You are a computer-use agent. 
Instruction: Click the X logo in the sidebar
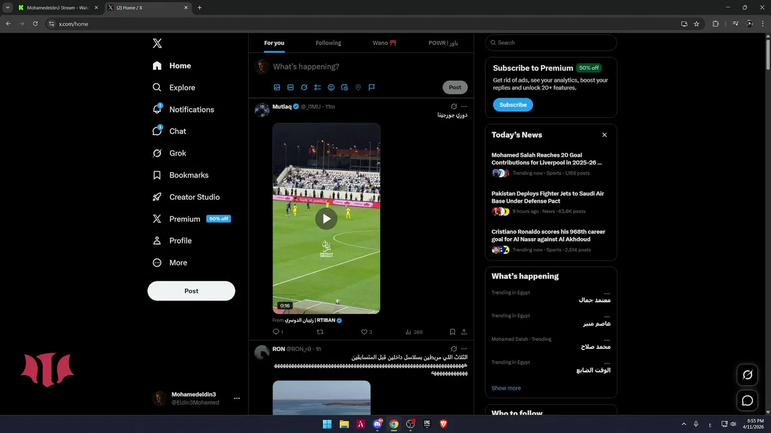pos(157,43)
